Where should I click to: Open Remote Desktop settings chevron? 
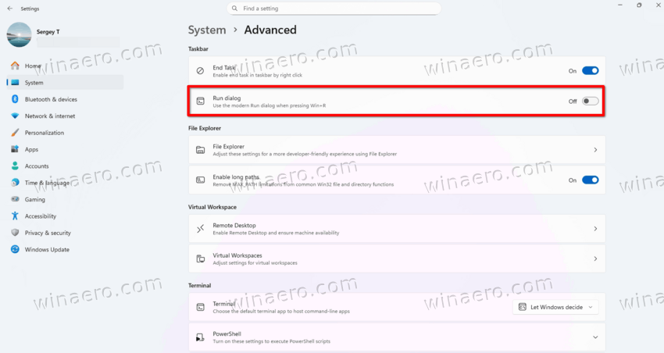(595, 229)
